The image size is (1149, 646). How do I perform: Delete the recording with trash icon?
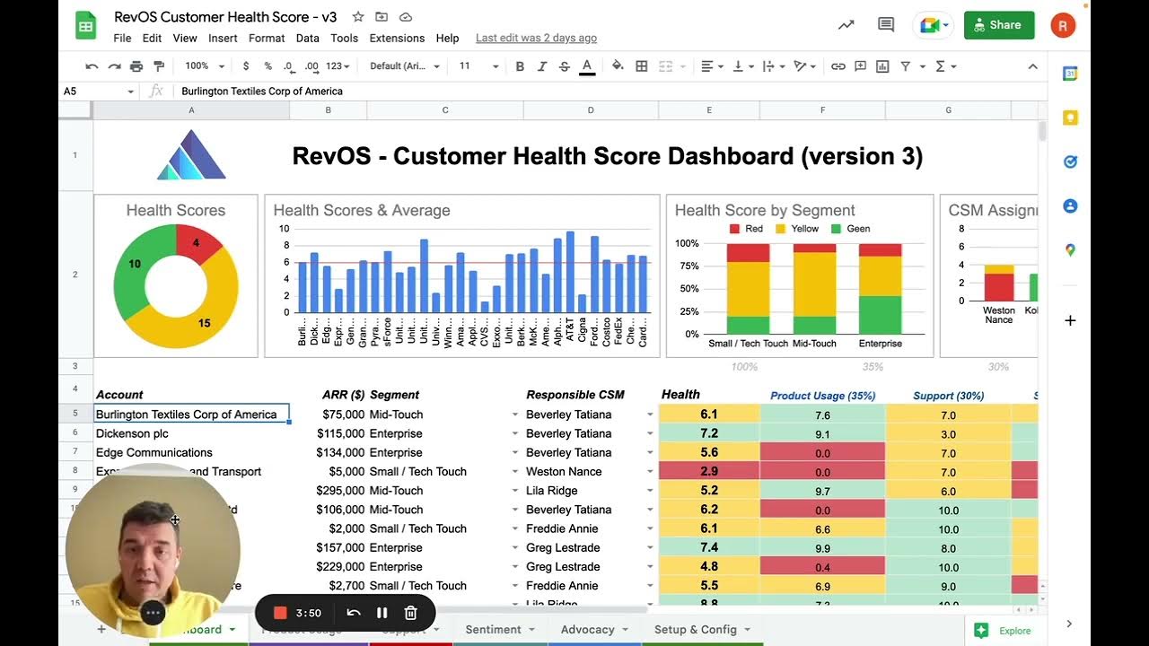tap(411, 613)
